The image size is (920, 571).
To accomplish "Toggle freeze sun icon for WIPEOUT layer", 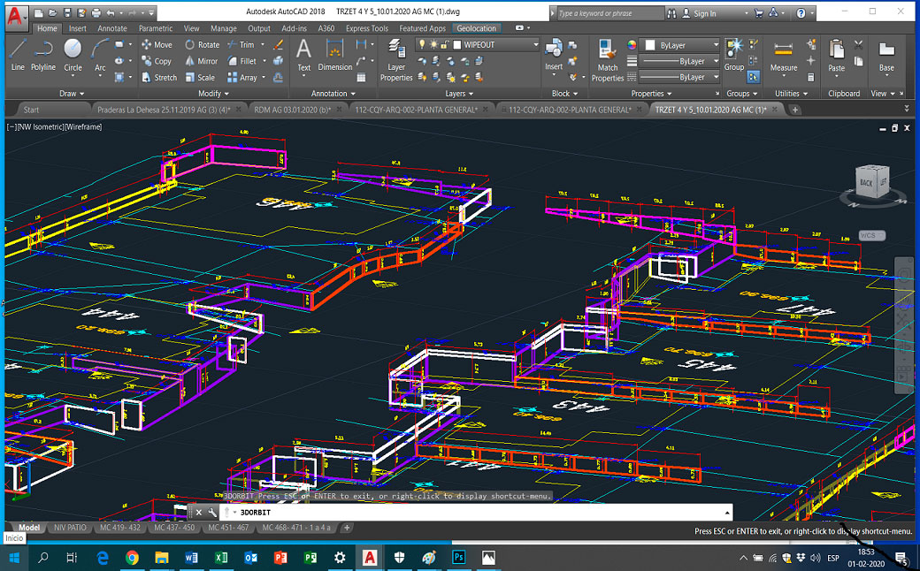I will [433, 44].
